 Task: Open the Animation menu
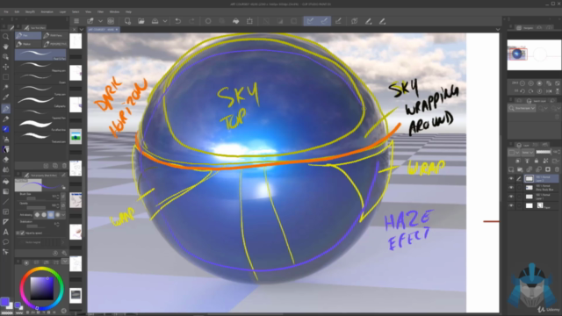(47, 11)
